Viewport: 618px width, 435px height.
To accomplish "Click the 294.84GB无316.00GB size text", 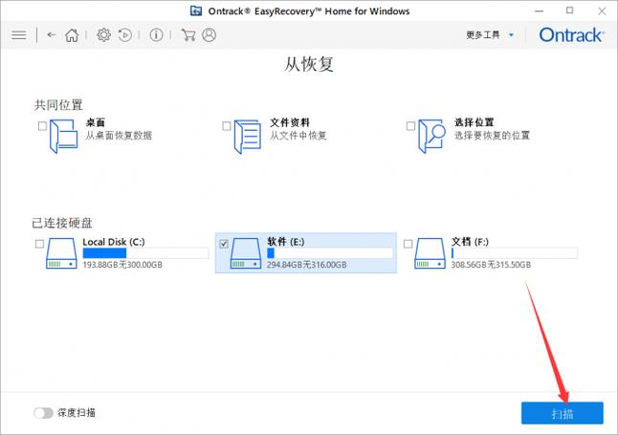I will [x=307, y=265].
